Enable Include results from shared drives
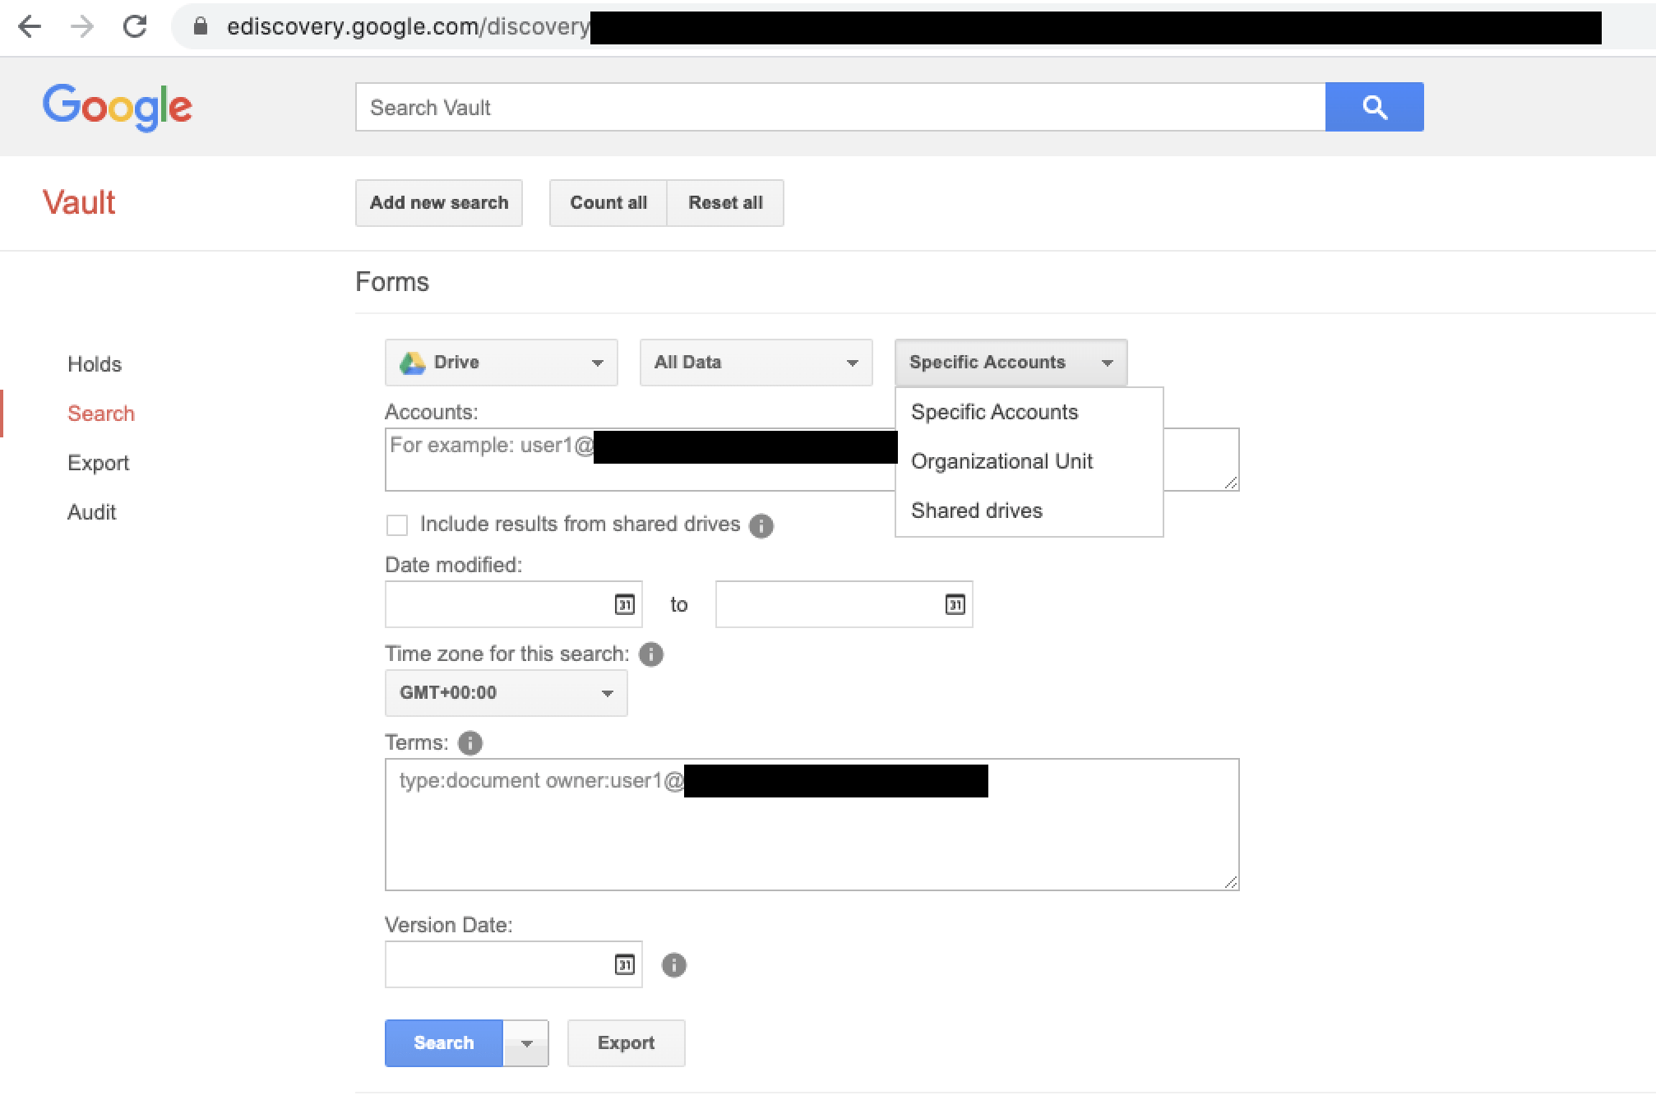 [396, 525]
